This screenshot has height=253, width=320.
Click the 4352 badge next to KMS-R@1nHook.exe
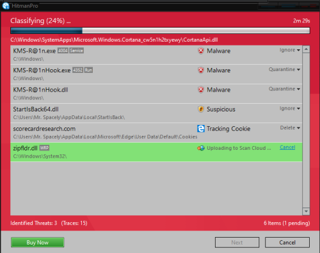(x=77, y=70)
